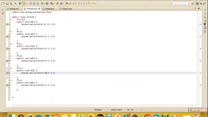Close the ClassA.java tab
Image resolution: width=208 pixels, height=117 pixels.
pos(39,9)
